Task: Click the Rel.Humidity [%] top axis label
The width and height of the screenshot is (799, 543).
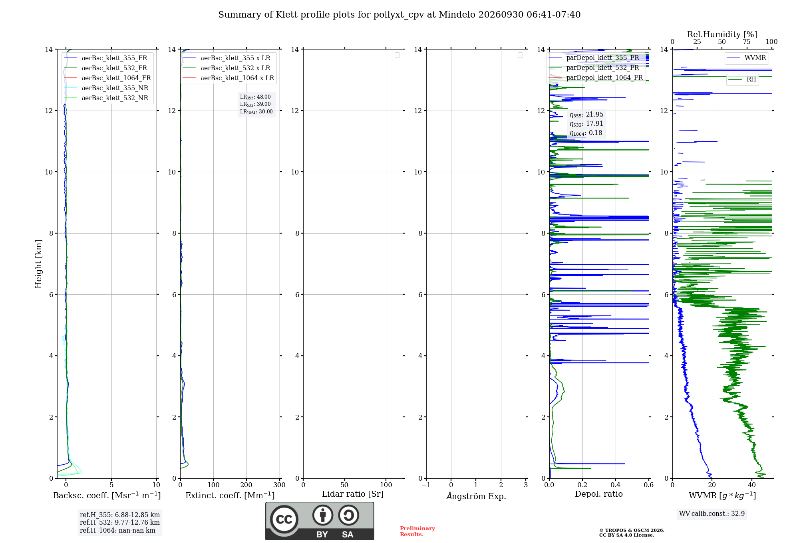Action: [x=722, y=34]
